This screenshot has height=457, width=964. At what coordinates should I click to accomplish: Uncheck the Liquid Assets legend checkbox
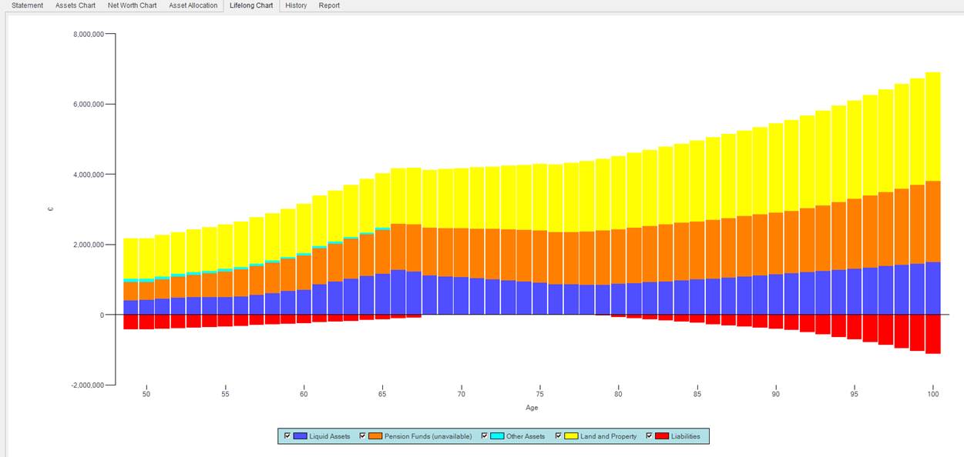[x=287, y=436]
